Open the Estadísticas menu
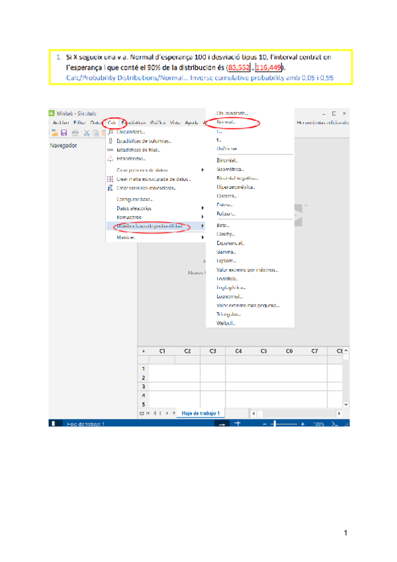Image resolution: width=397 pixels, height=562 pixels. (x=134, y=123)
